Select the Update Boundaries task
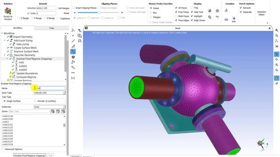The image size is (280, 157). [27, 73]
